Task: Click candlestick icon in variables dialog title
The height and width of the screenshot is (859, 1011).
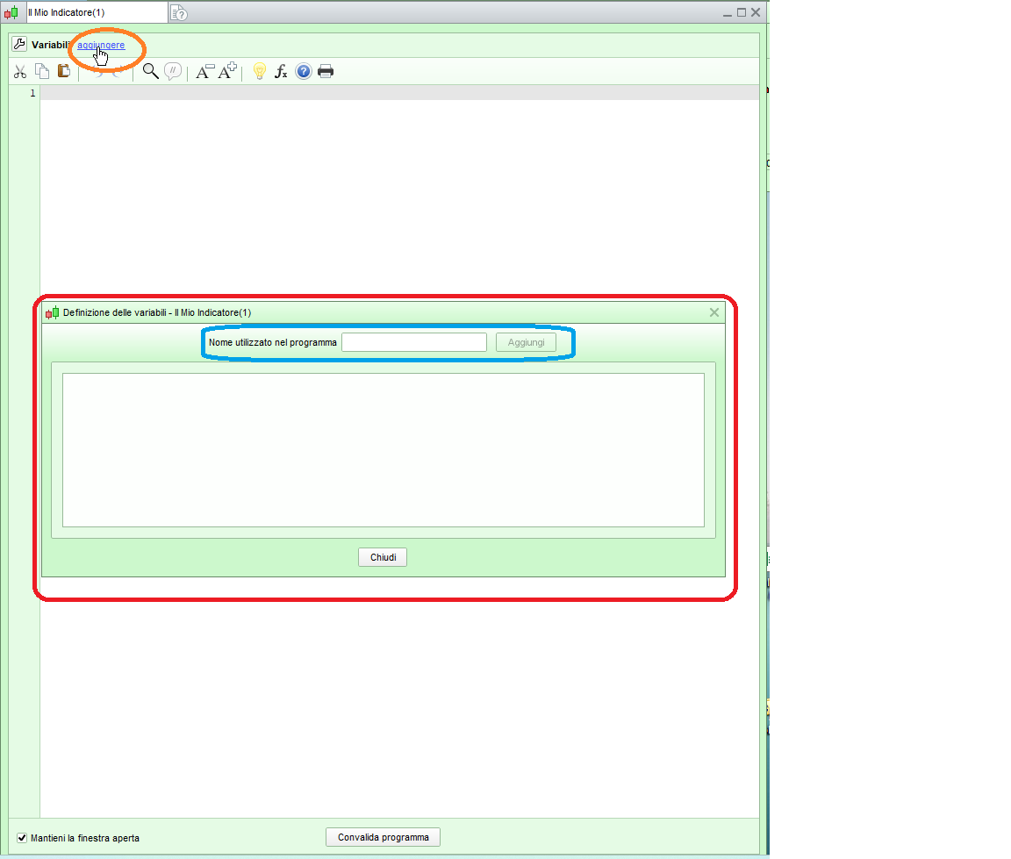Action: [x=53, y=312]
